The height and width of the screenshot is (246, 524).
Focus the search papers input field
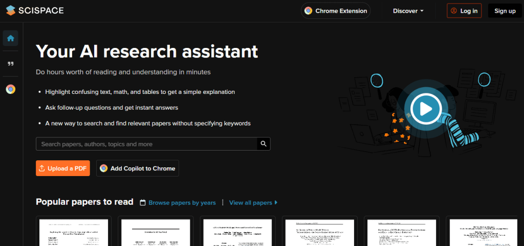[146, 144]
